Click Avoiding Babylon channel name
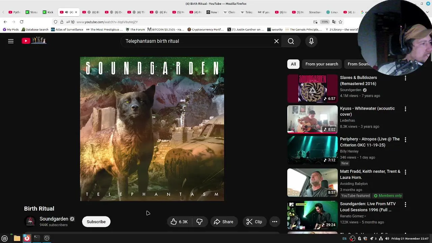 coord(354,184)
